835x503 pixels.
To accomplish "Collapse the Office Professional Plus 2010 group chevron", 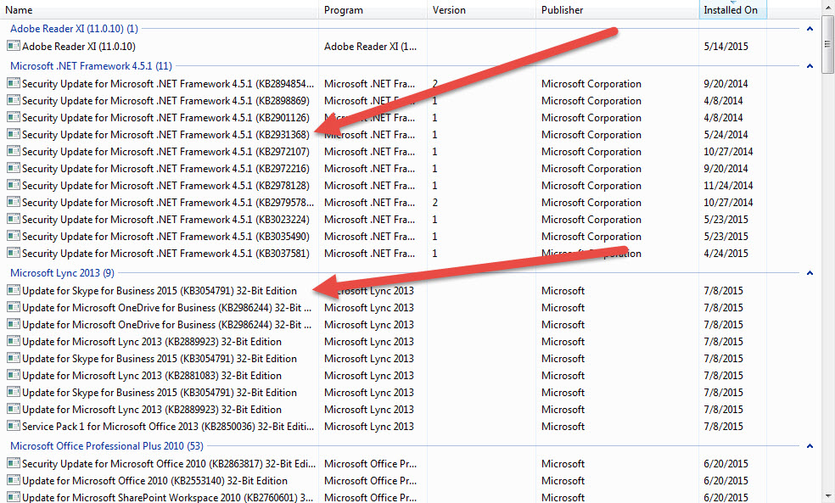I will tap(810, 446).
